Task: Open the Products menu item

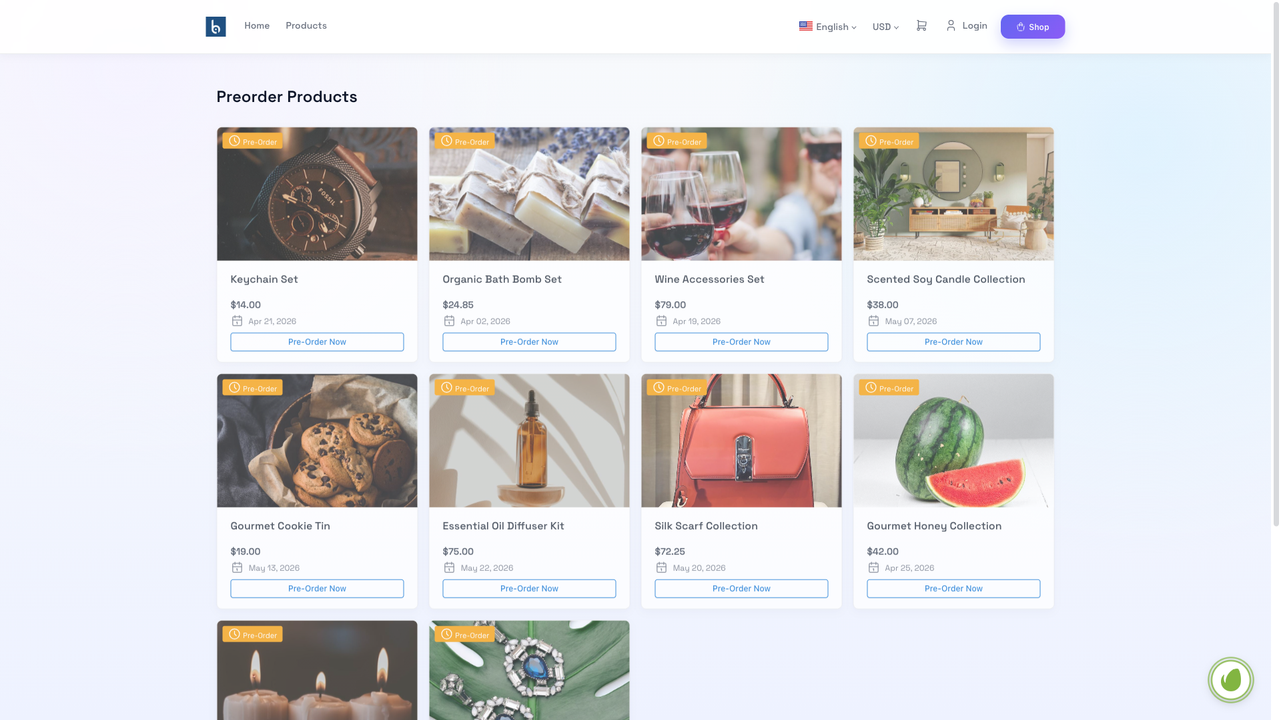Action: [x=306, y=25]
